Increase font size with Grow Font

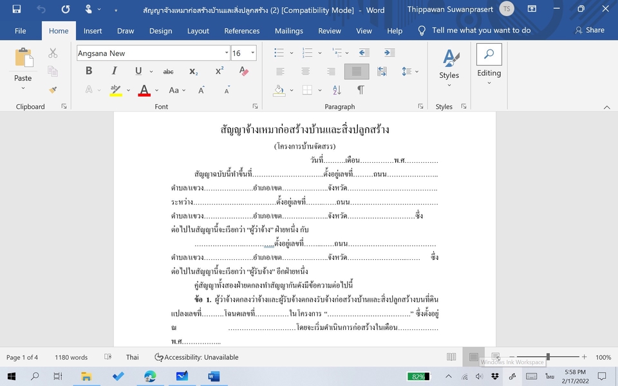point(201,90)
